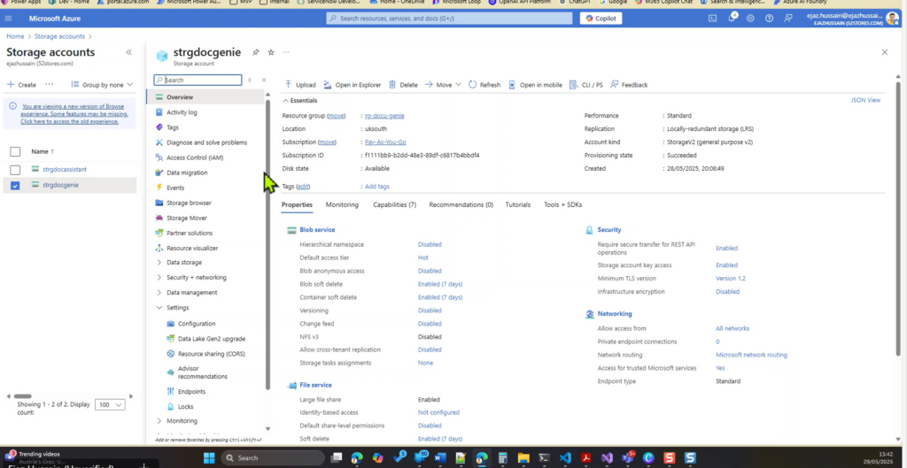
Task: Toggle the select-all checkbox beside Name
Action: tap(15, 151)
